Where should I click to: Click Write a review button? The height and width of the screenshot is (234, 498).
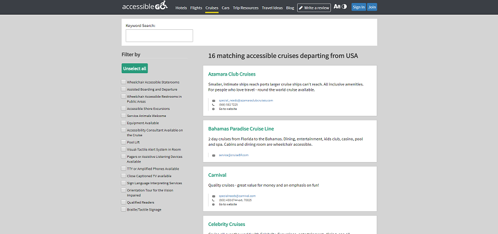[x=314, y=8]
